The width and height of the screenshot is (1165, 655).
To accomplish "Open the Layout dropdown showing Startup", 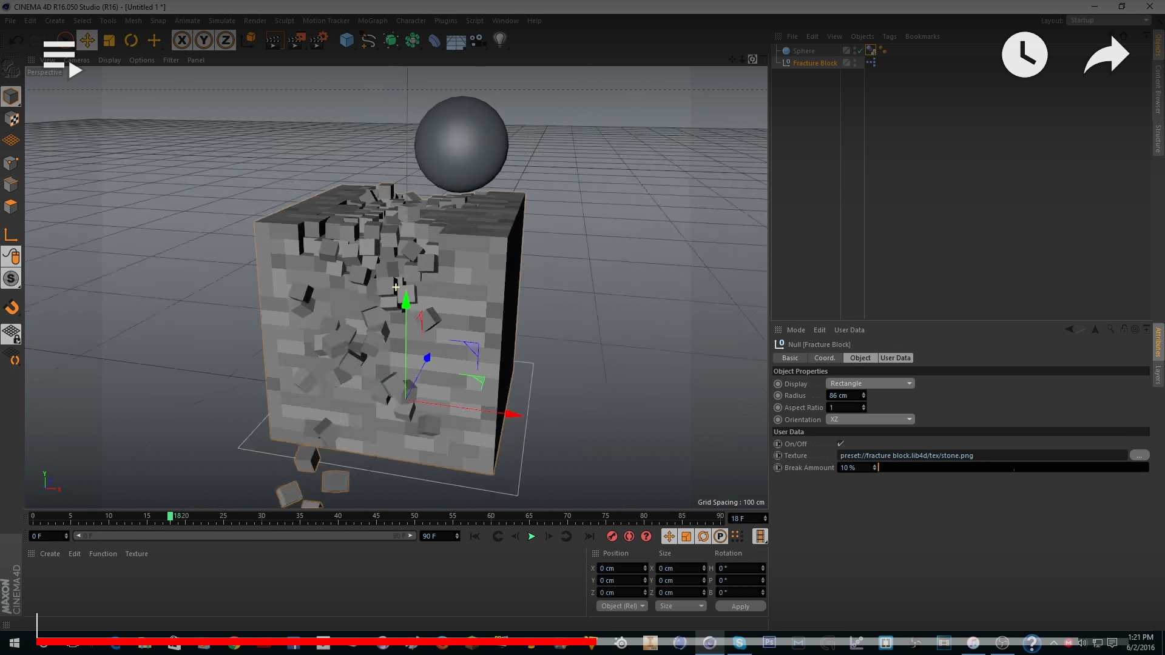I will click(1109, 21).
